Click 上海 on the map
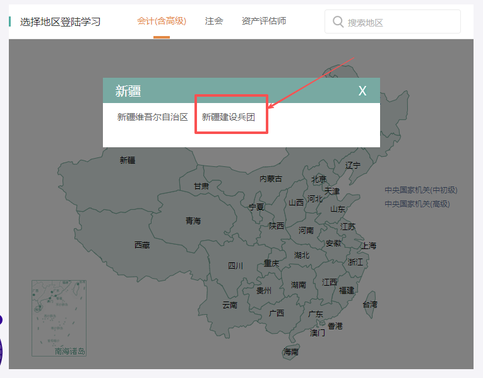Viewport: 483px width, 378px height. 369,246
